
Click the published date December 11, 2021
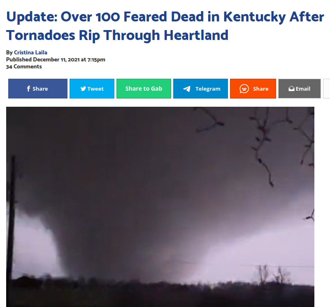[x=56, y=60]
